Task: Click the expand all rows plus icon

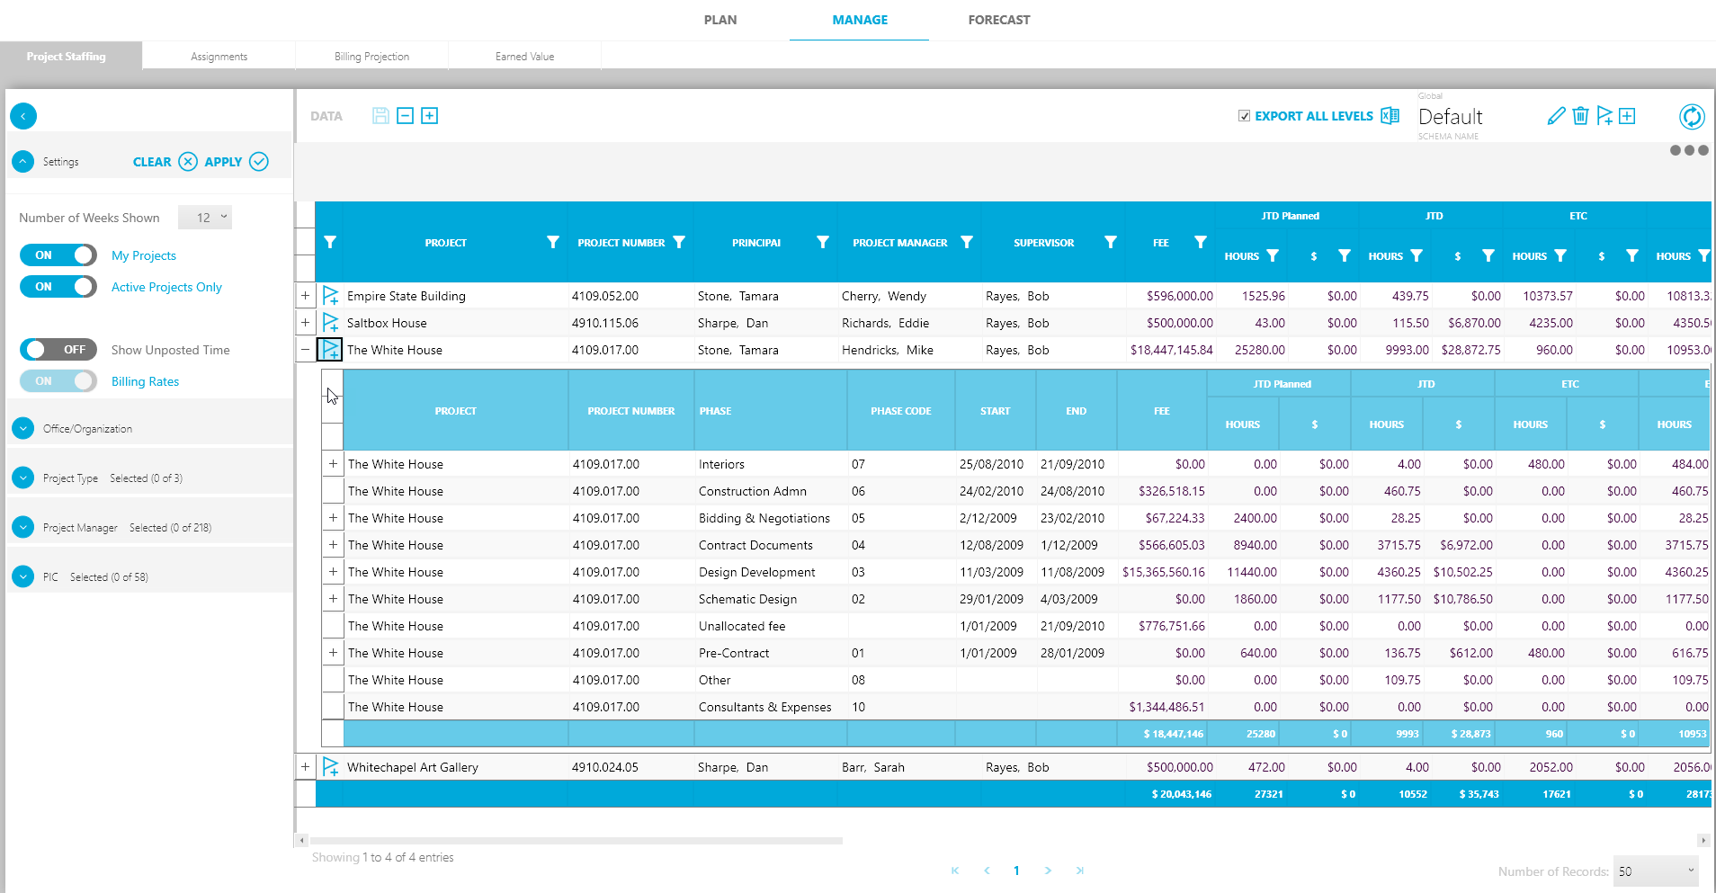Action: (x=430, y=116)
